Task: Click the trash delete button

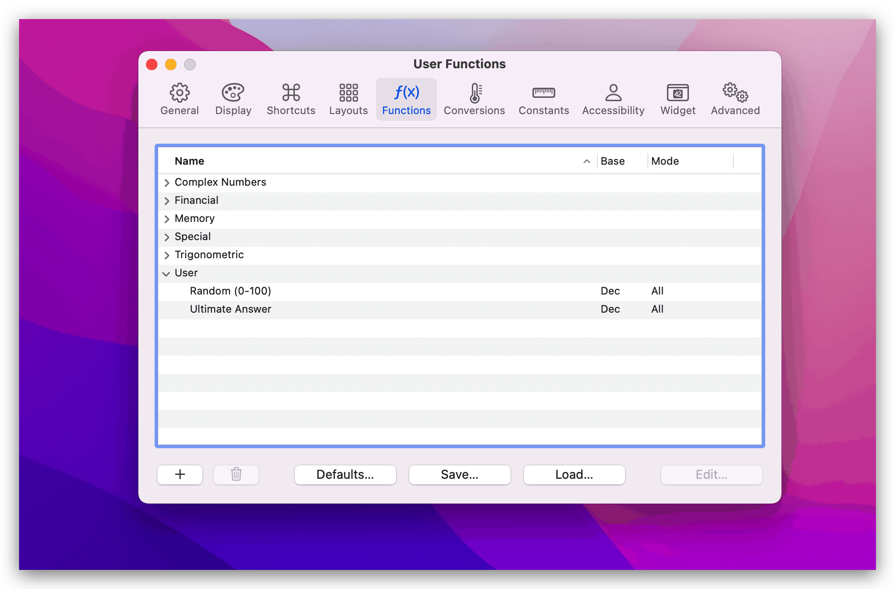Action: tap(236, 474)
